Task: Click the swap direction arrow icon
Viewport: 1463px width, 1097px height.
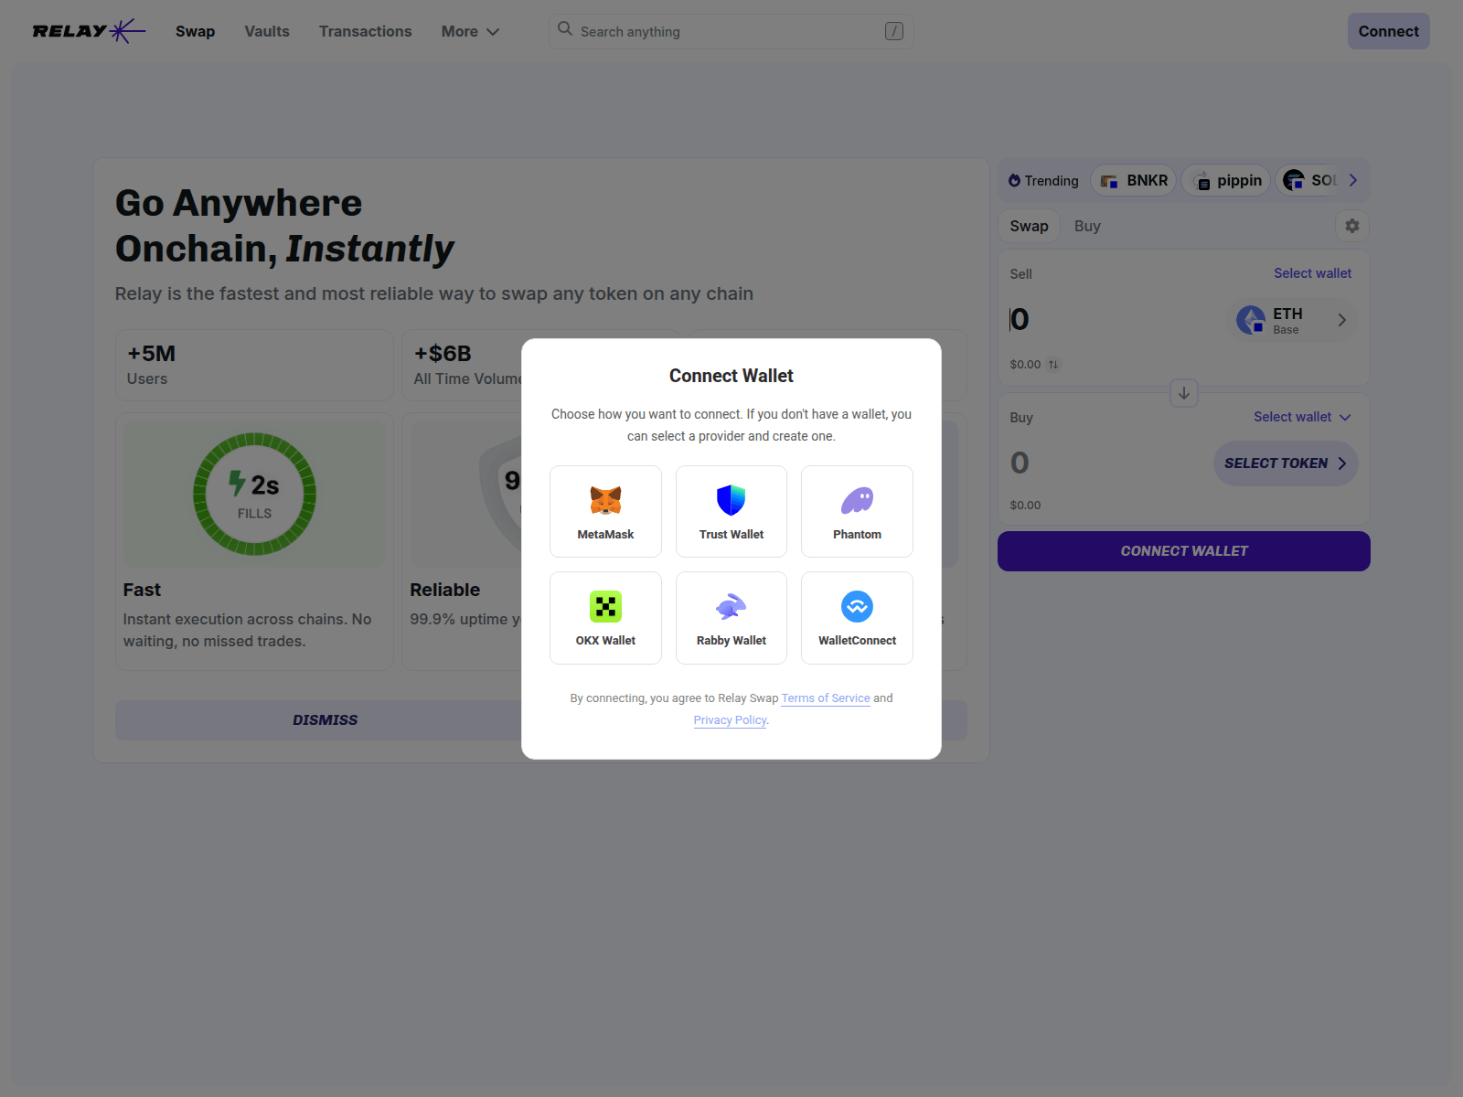Action: coord(1183,393)
